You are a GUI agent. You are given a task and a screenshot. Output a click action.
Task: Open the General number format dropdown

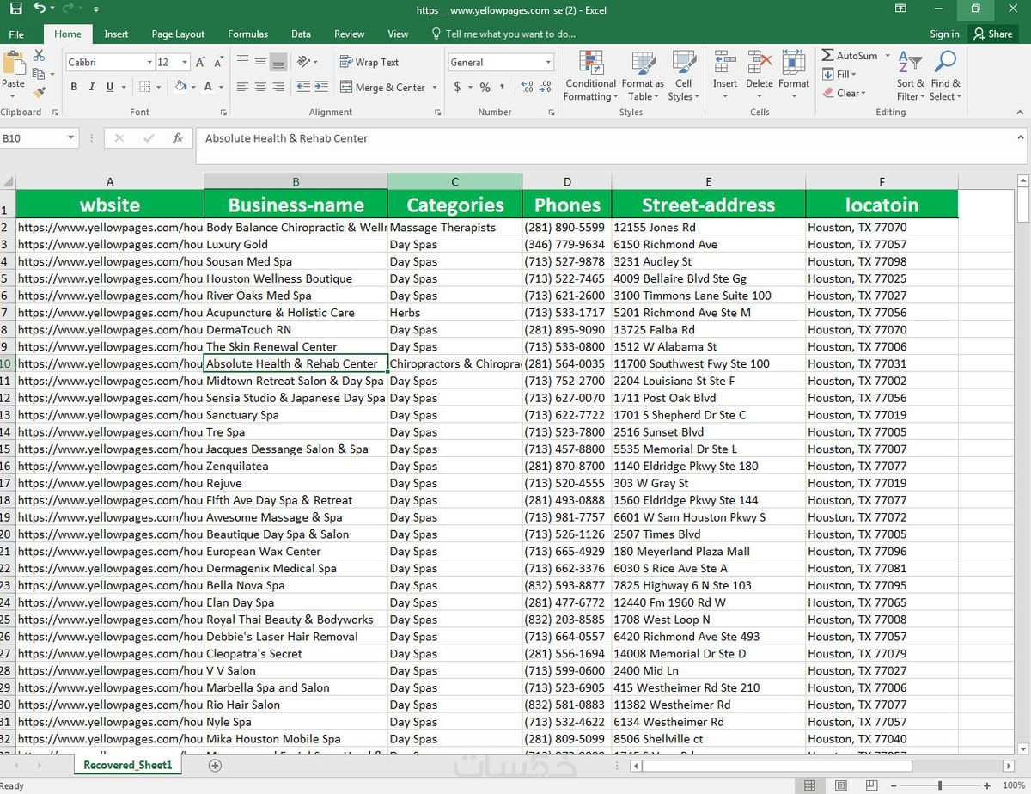(548, 62)
